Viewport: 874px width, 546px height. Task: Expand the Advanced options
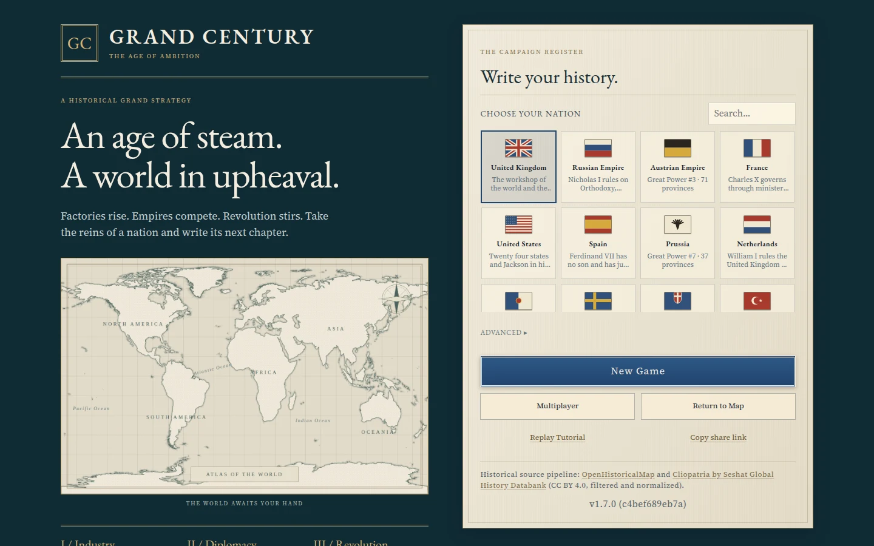[x=504, y=332]
